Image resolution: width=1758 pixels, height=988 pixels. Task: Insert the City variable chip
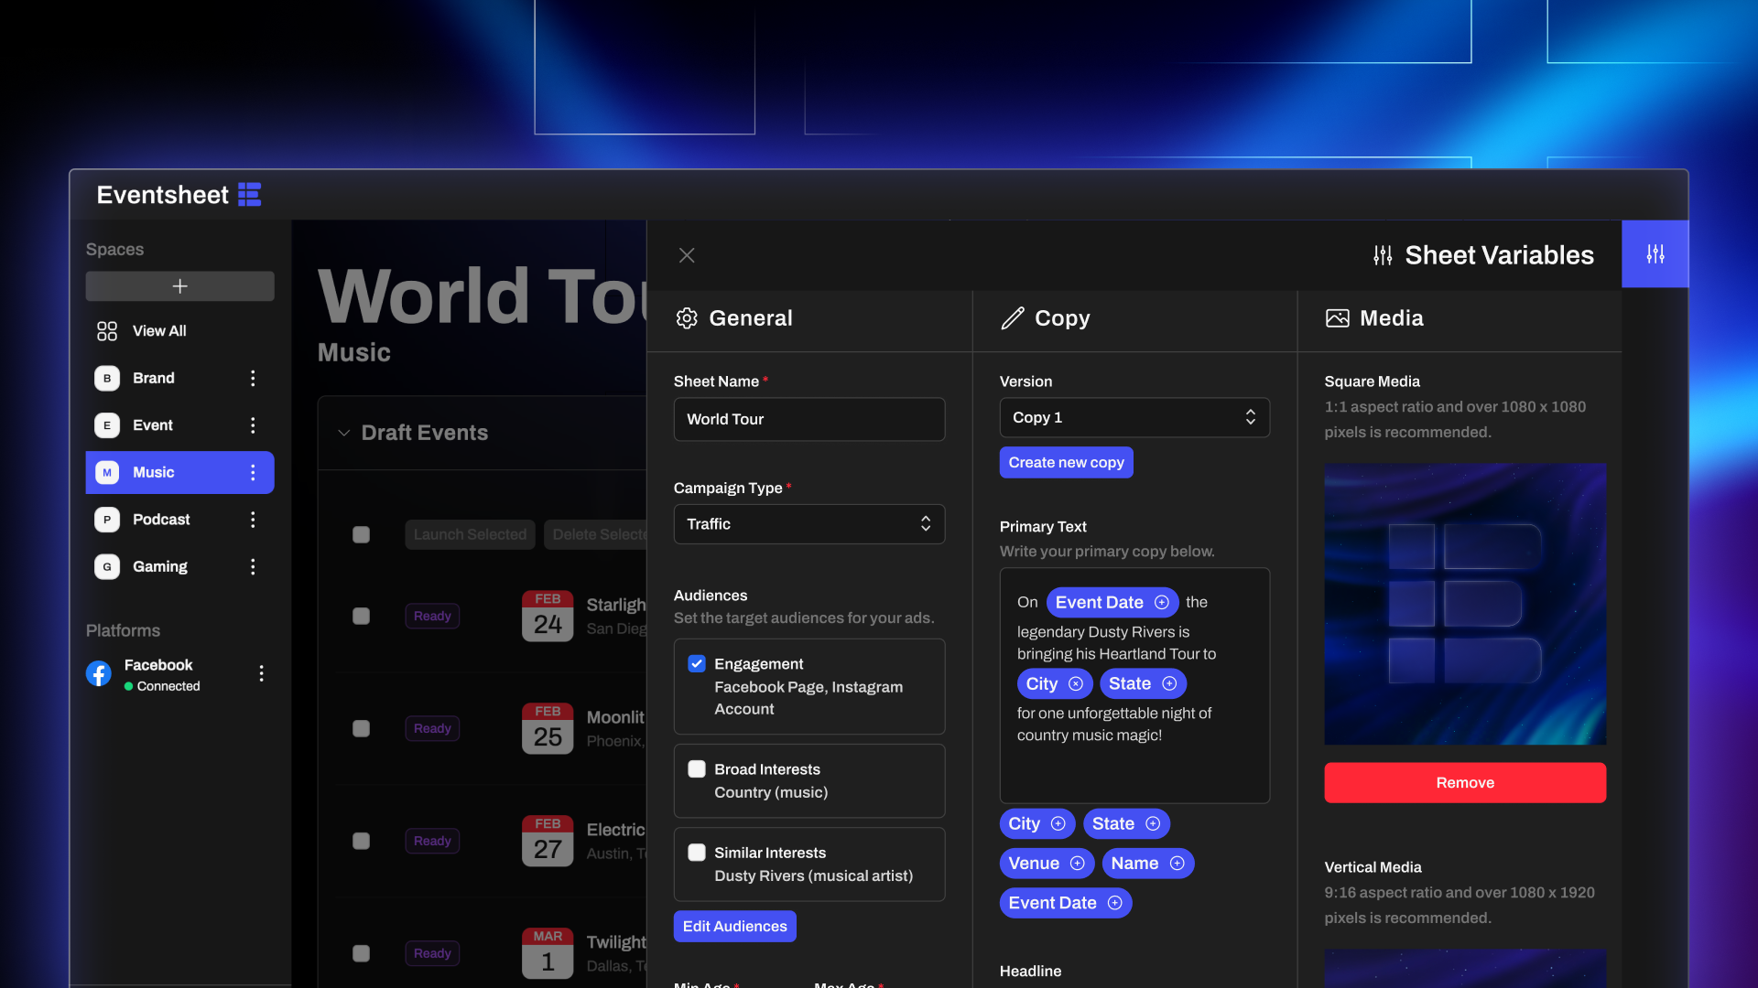click(x=1036, y=824)
